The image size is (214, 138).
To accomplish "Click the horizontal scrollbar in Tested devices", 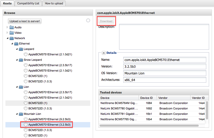I will pos(149,126).
